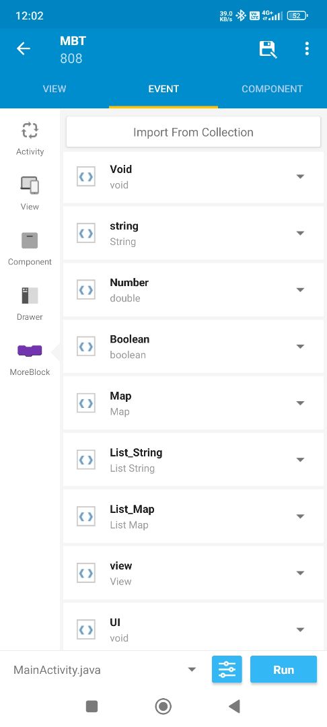Image resolution: width=327 pixels, height=727 pixels.
Task: Select the Drawer events icon
Action: [30, 296]
